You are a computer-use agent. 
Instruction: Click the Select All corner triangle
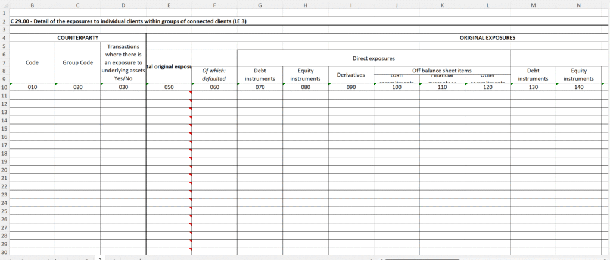4,5
